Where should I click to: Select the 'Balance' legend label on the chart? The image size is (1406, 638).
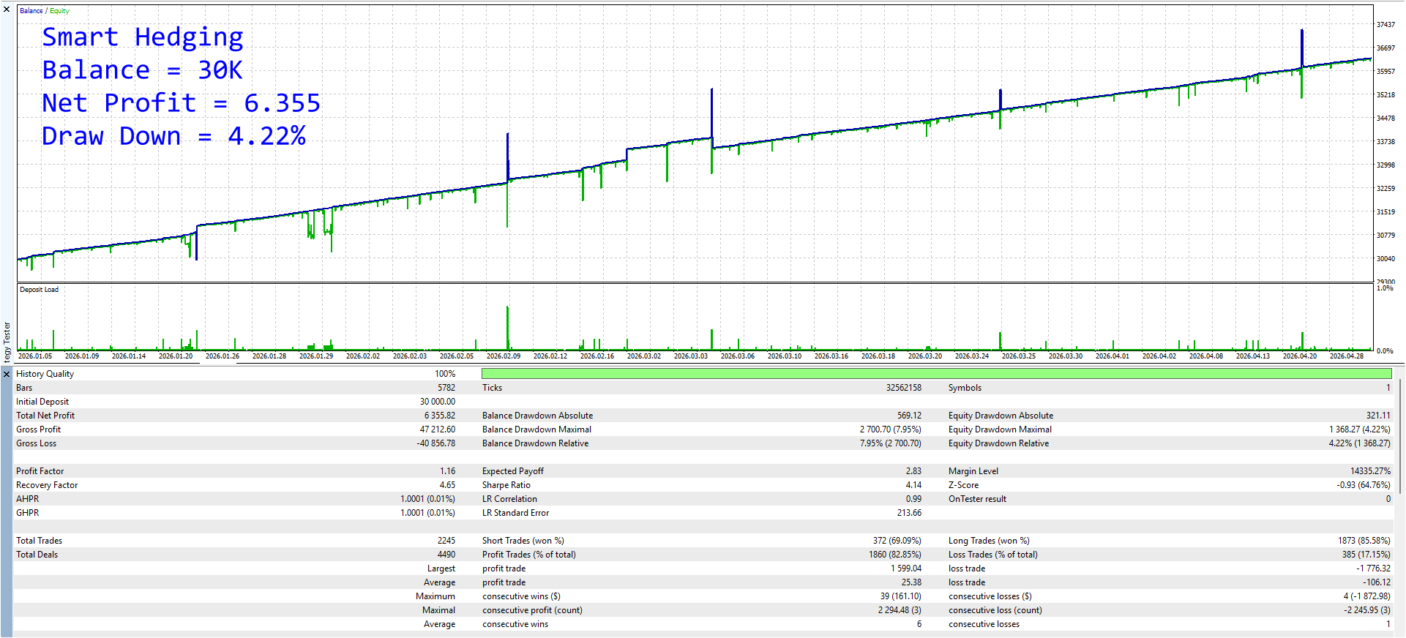click(31, 11)
